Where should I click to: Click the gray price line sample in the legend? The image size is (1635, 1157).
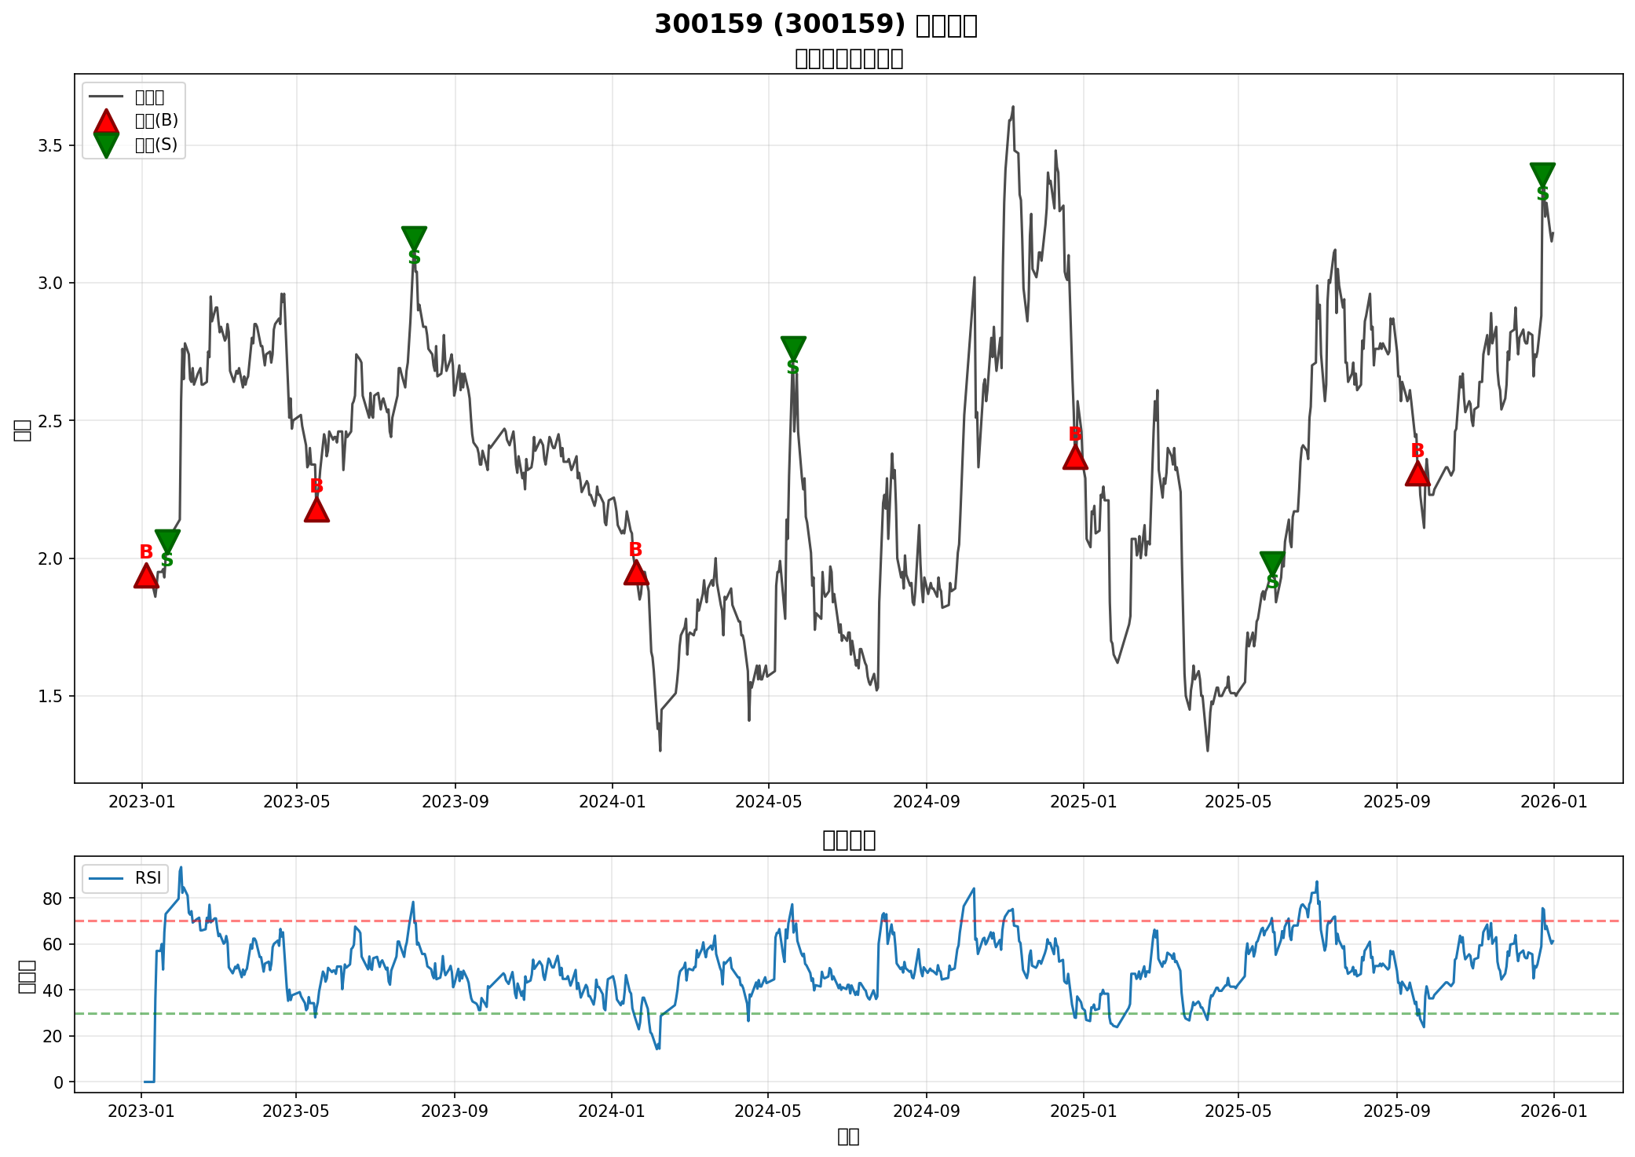coord(106,97)
